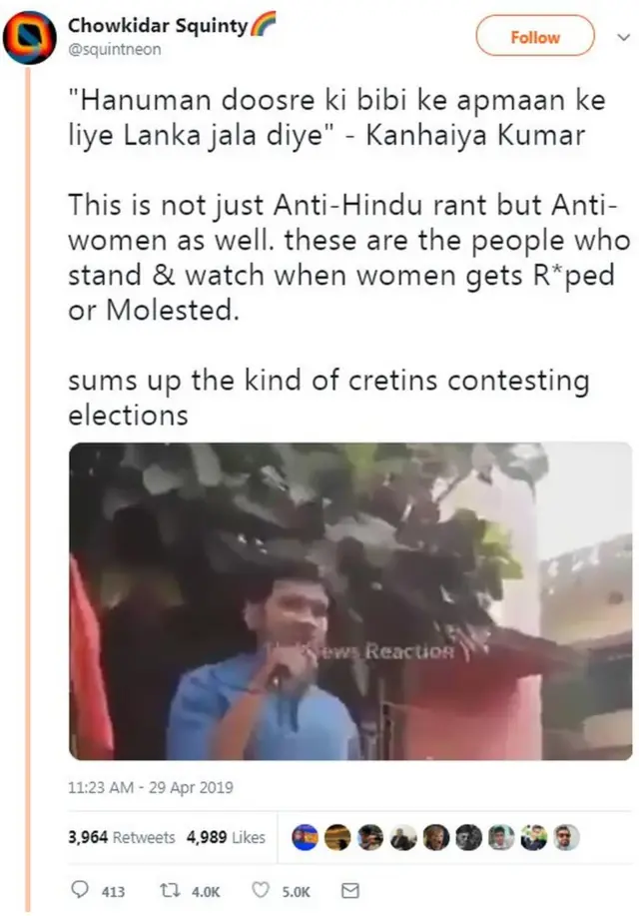Click the first liker avatar in the row
This screenshot has width=639, height=916.
point(306,837)
